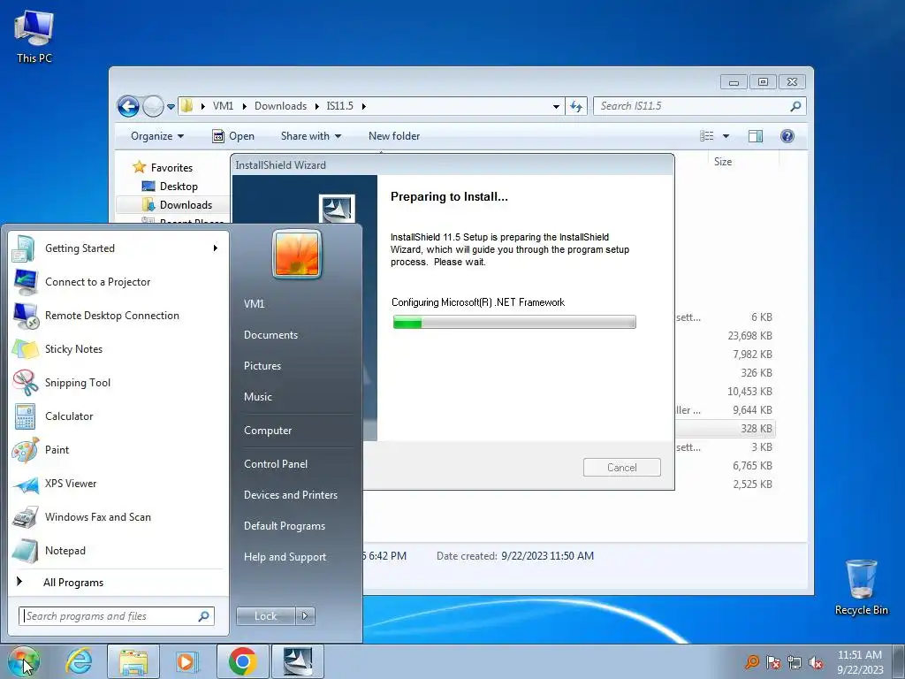The image size is (905, 679).
Task: Open File Explorer from taskbar
Action: (133, 661)
